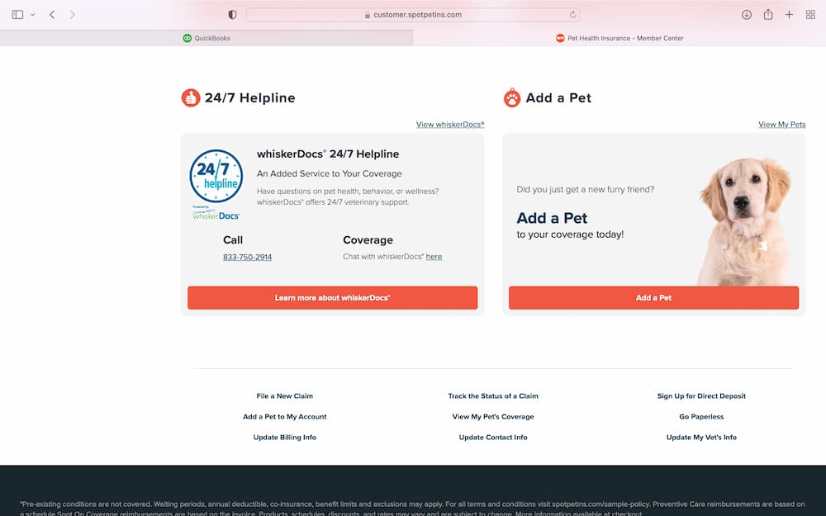Switch to the QuickBooks tab
Screen dimensions: 826x516
click(x=206, y=38)
